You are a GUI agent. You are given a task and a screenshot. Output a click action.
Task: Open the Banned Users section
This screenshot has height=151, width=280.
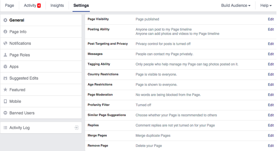coord(41,113)
